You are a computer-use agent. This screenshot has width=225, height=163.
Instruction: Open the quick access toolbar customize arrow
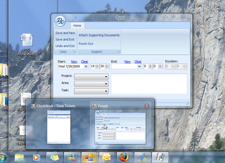click(76, 18)
